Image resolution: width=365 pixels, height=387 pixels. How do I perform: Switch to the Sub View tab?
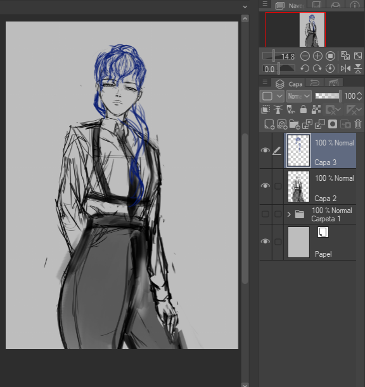pyautogui.click(x=317, y=4)
